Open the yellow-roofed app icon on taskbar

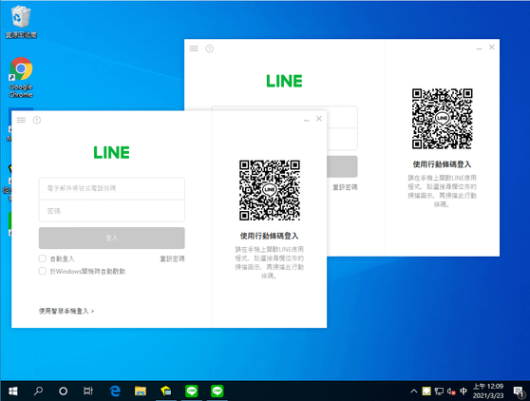click(x=166, y=391)
